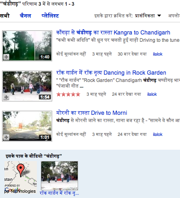This screenshot has height=198, width=180.
Task: Open the Kangra to Chandigarh video thumbnail
Action: [27, 46]
